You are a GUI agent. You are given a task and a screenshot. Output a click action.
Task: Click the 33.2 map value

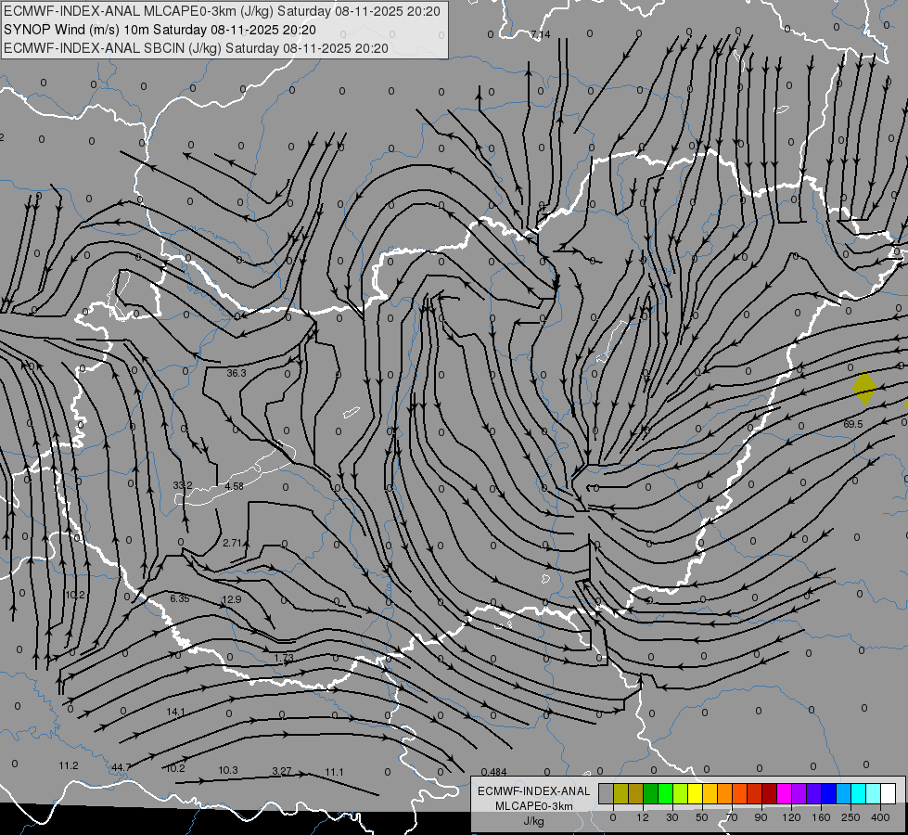183,485
